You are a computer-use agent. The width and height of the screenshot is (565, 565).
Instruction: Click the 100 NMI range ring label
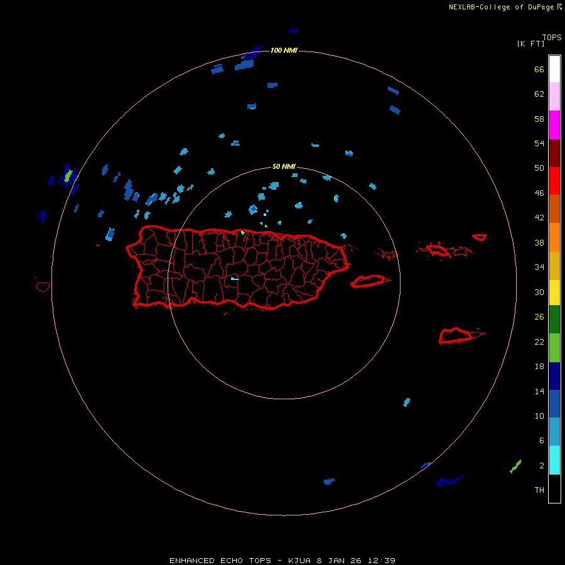tap(284, 50)
